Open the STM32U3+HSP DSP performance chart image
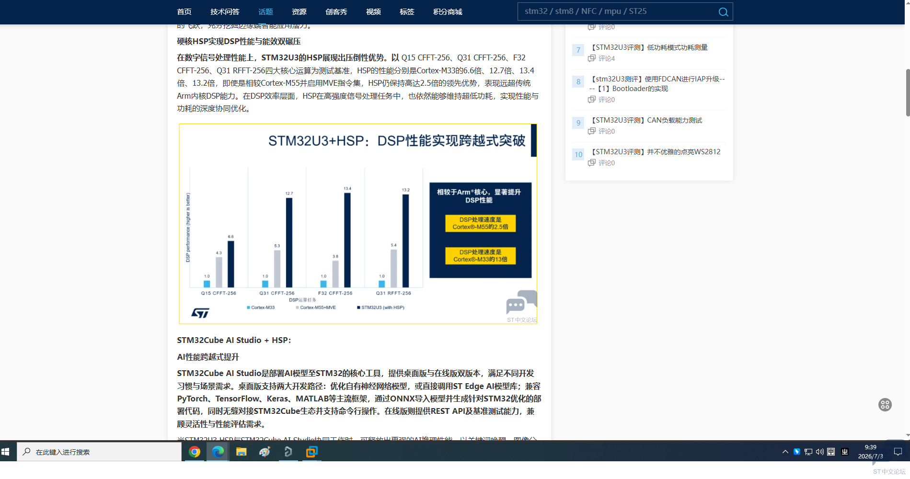This screenshot has height=479, width=910. pos(358,224)
